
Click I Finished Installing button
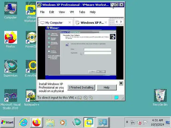pos(81,87)
